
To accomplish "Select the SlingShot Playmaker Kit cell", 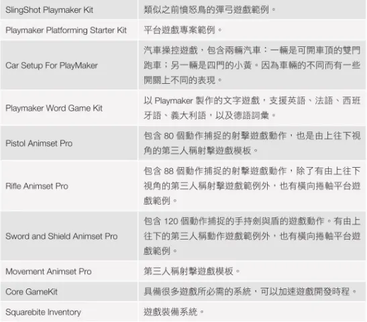I will pos(69,9).
